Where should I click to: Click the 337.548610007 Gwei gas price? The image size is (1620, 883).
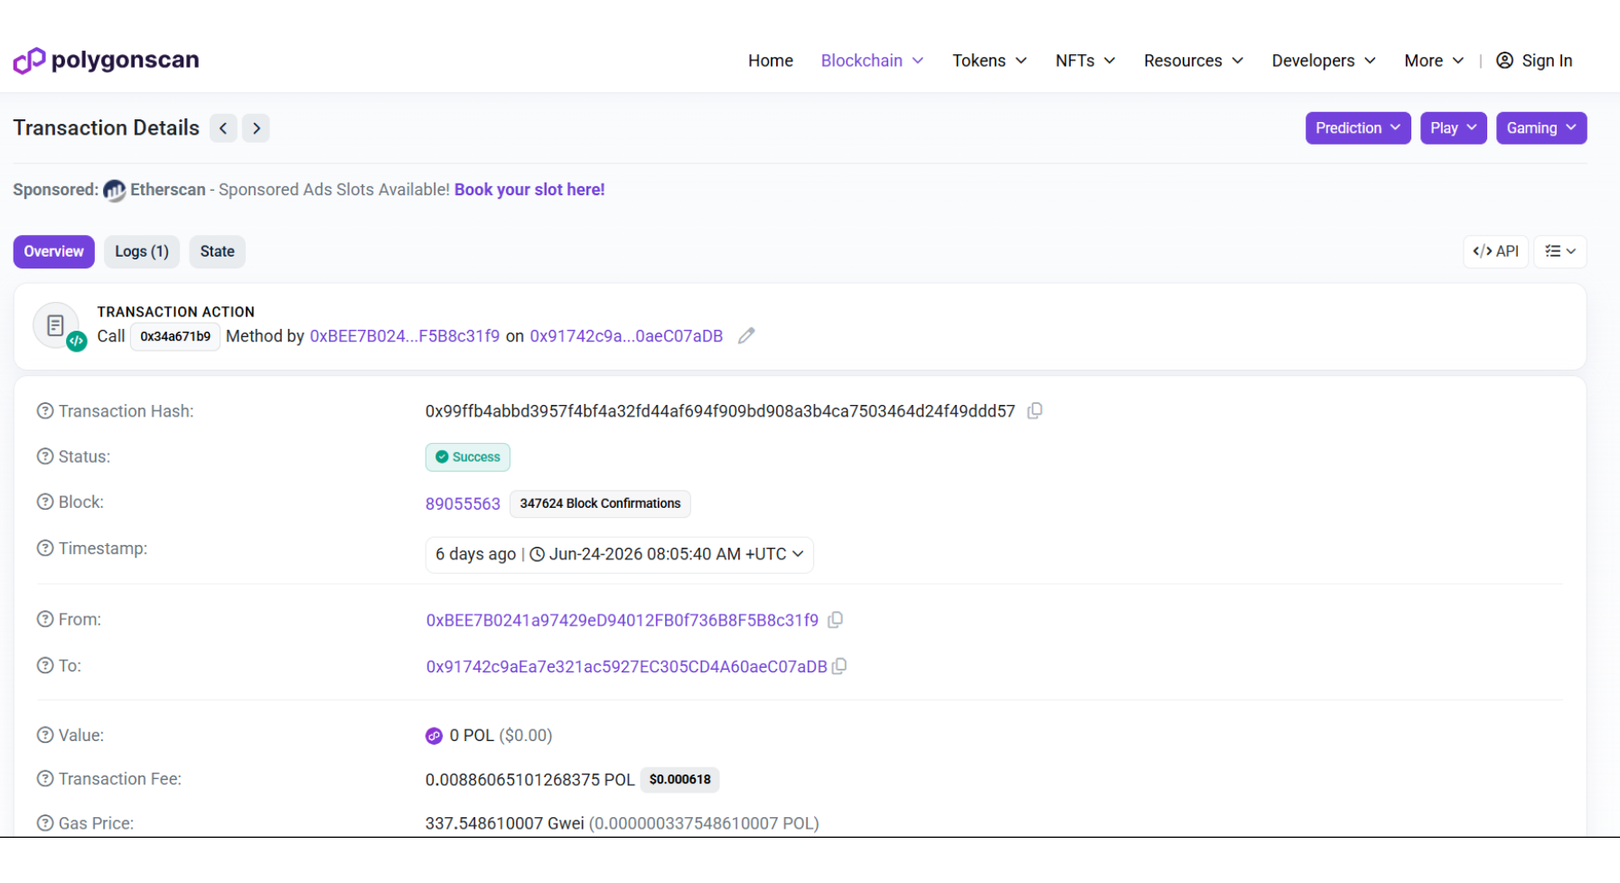[x=504, y=823]
